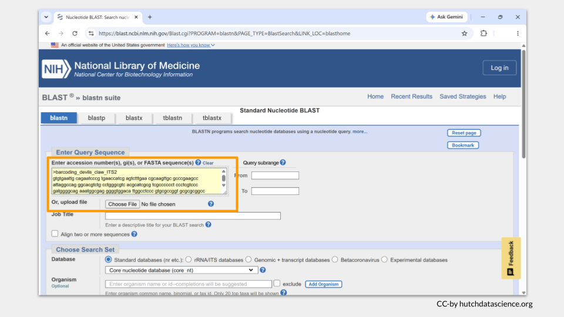Open browser extensions puzzle icon
The image size is (564, 317).
[x=484, y=33]
